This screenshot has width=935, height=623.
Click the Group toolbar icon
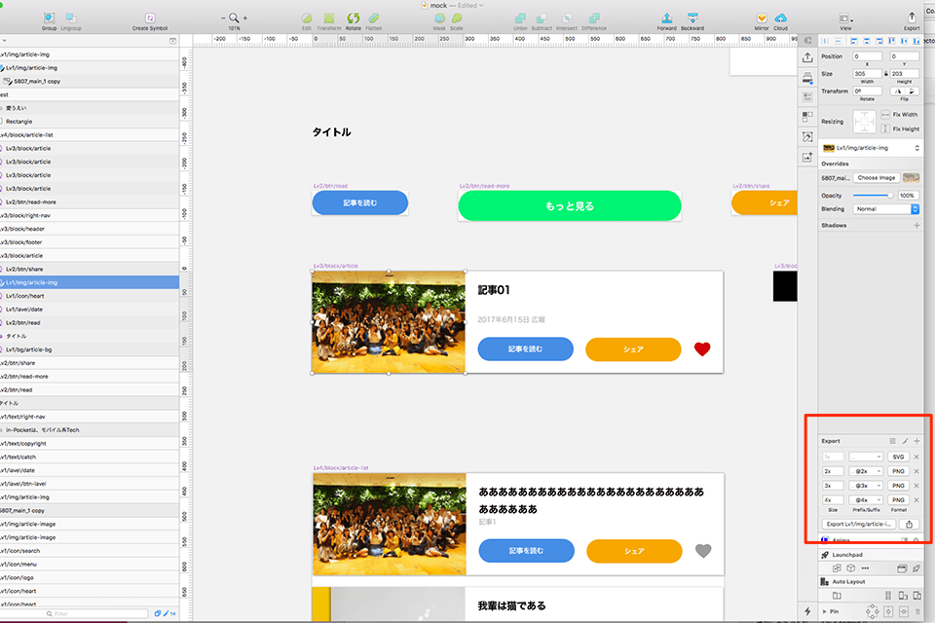49,18
